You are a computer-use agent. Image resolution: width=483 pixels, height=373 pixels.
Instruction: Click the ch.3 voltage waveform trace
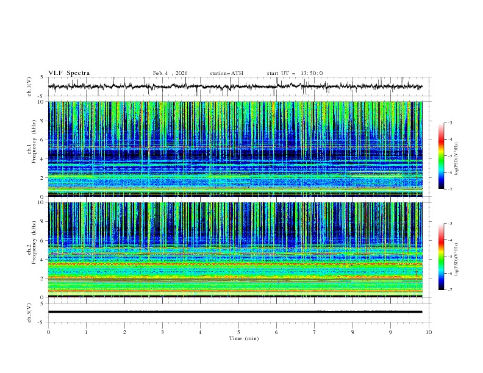coord(235,312)
